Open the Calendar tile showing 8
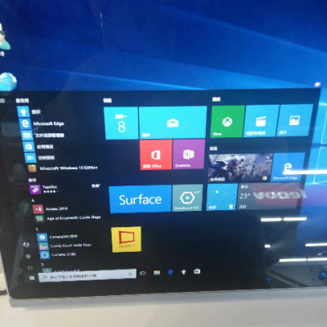Viewport: 327px width, 327px height. pyautogui.click(x=121, y=123)
